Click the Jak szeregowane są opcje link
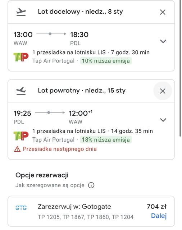The height and width of the screenshot is (230, 182). coord(50,185)
